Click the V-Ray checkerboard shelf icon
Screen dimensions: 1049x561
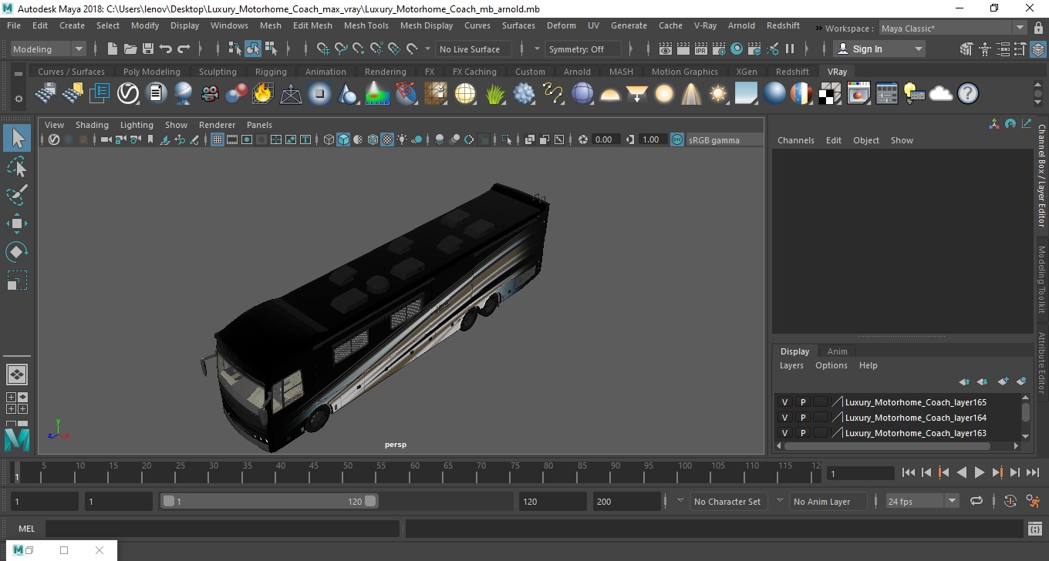click(830, 94)
